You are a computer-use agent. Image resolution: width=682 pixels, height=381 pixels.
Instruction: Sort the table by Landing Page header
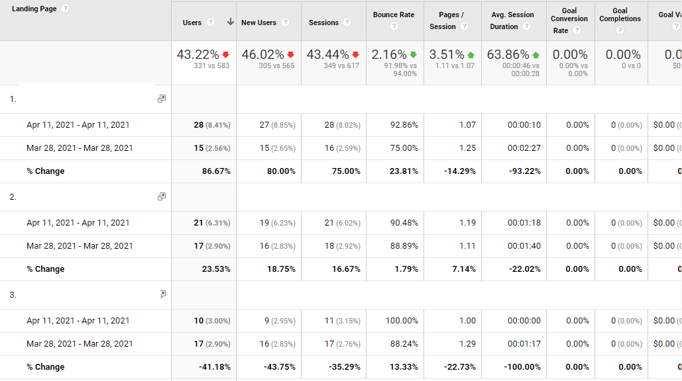[x=34, y=9]
